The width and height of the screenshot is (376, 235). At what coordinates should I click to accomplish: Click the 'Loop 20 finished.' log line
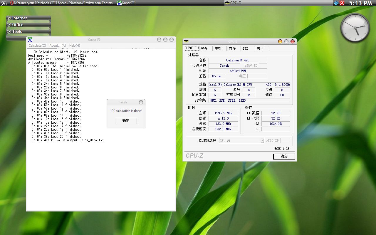[56, 137]
